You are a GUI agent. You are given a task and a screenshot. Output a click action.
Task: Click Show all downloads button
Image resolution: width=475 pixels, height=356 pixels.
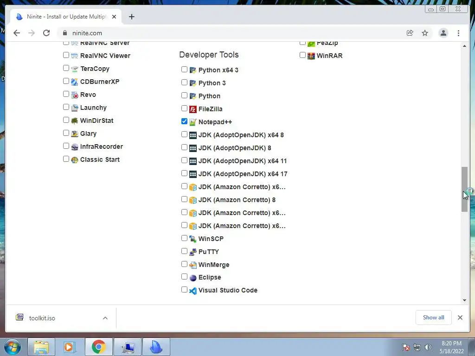[x=434, y=318]
